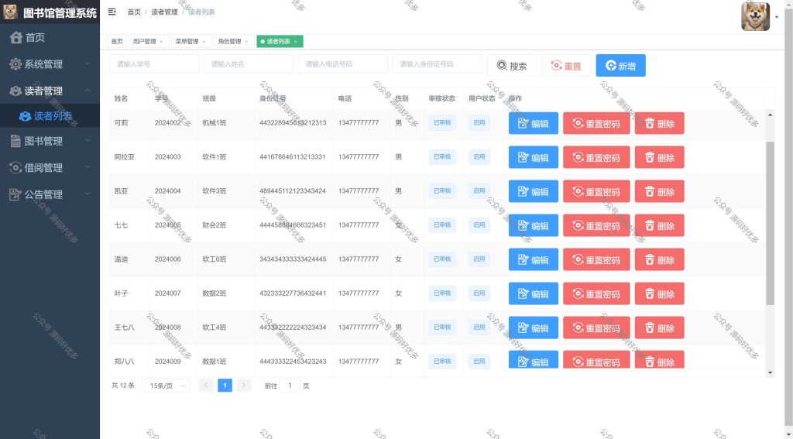
Task: Delete the reader 叶子
Action: (660, 294)
